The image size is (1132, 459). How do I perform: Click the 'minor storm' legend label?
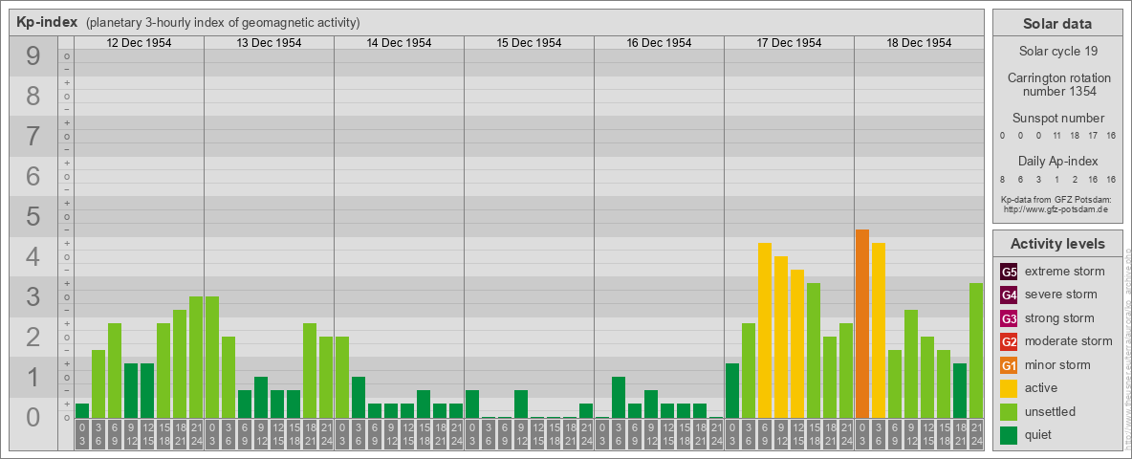pyautogui.click(x=1057, y=364)
